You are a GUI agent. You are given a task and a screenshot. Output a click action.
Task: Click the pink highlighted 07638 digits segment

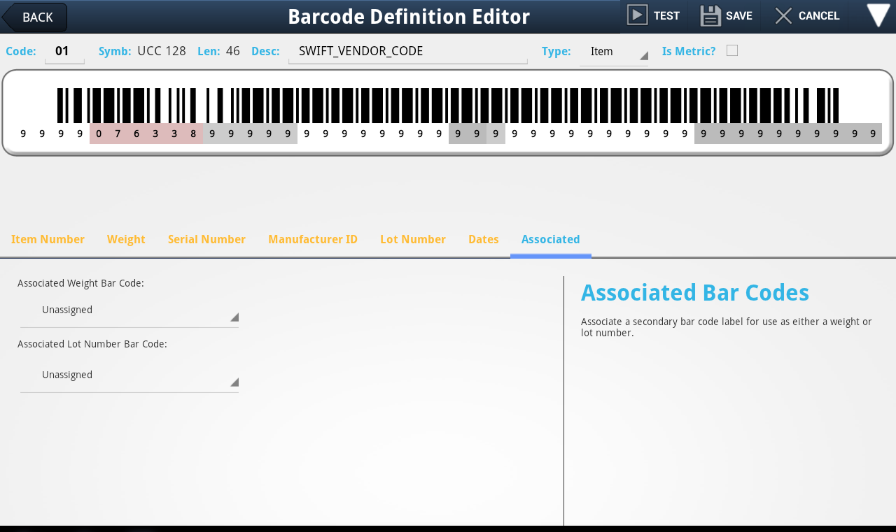[146, 134]
